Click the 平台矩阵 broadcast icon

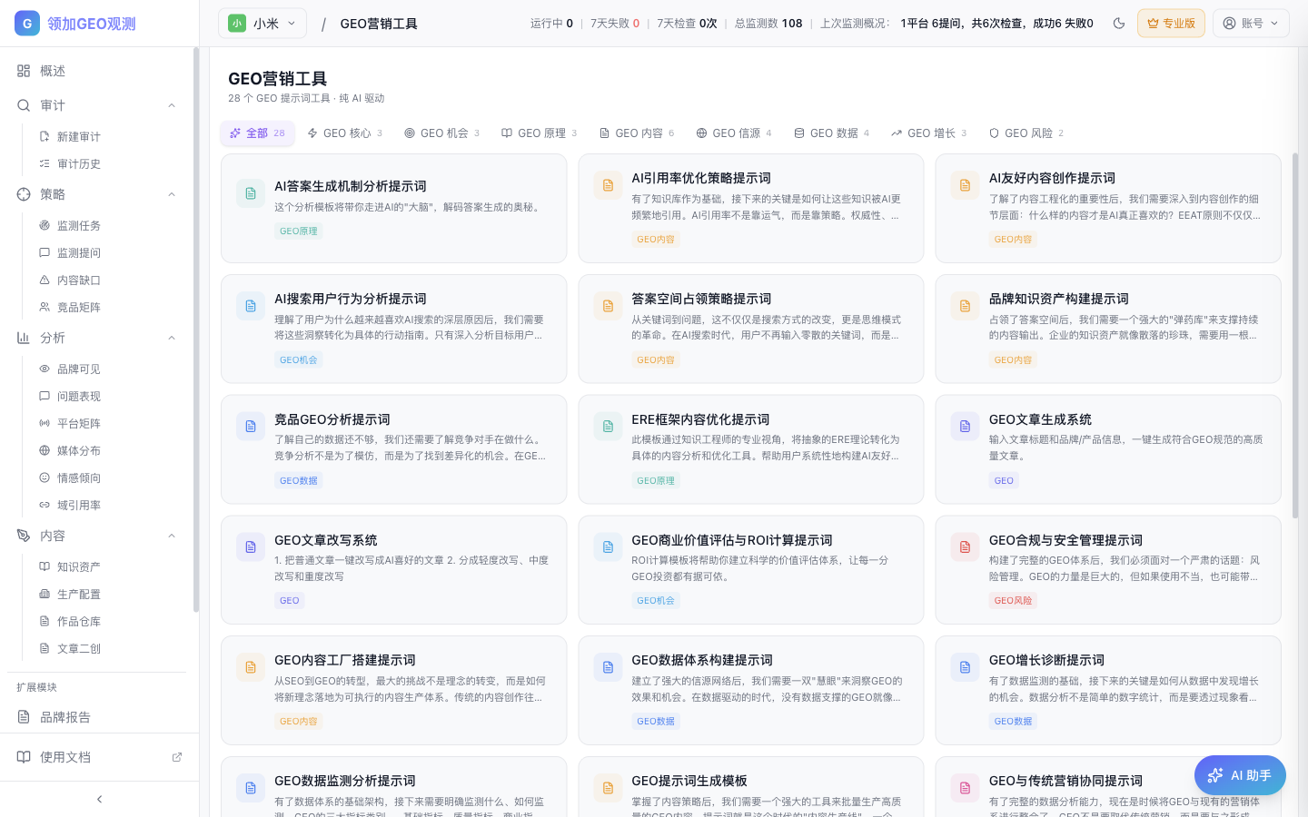(x=45, y=423)
